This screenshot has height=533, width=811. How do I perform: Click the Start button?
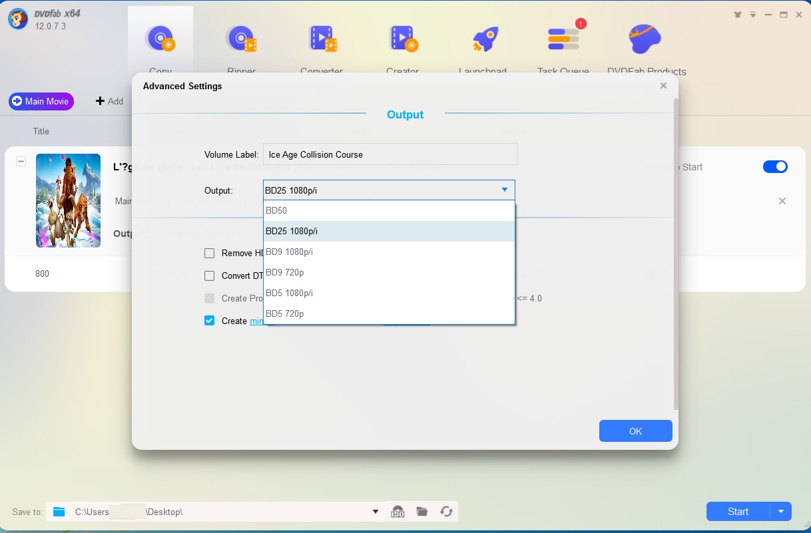738,512
